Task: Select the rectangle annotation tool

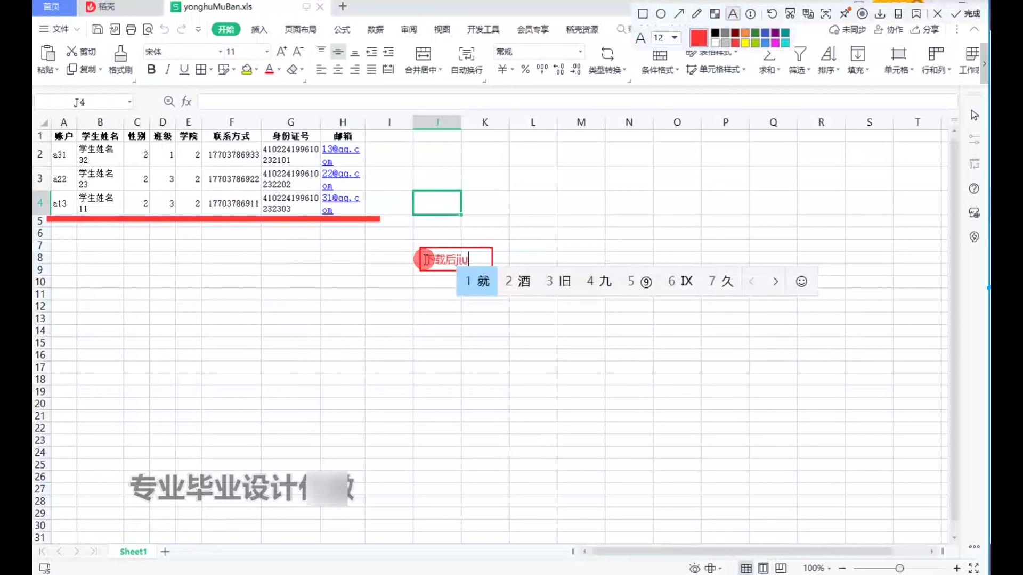Action: [643, 14]
